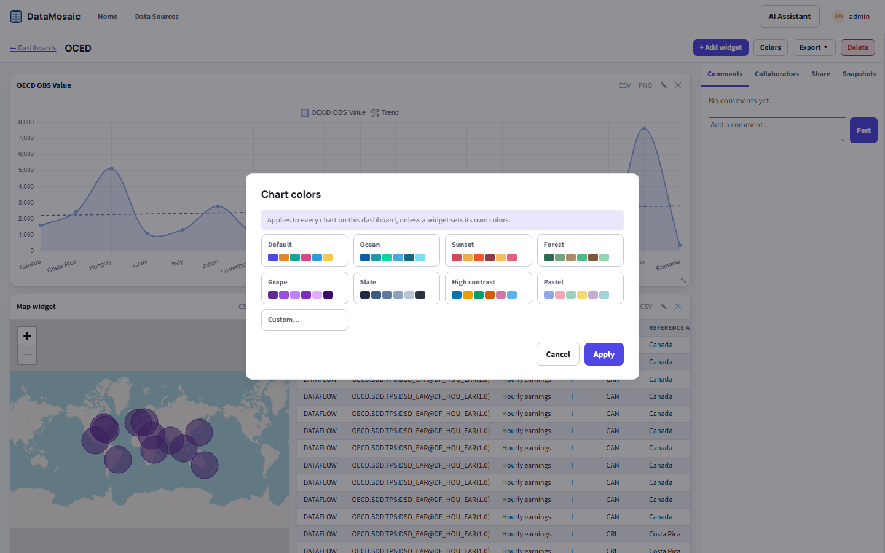Click the edit pencil on the table widget
This screenshot has width=885, height=553.
point(663,307)
